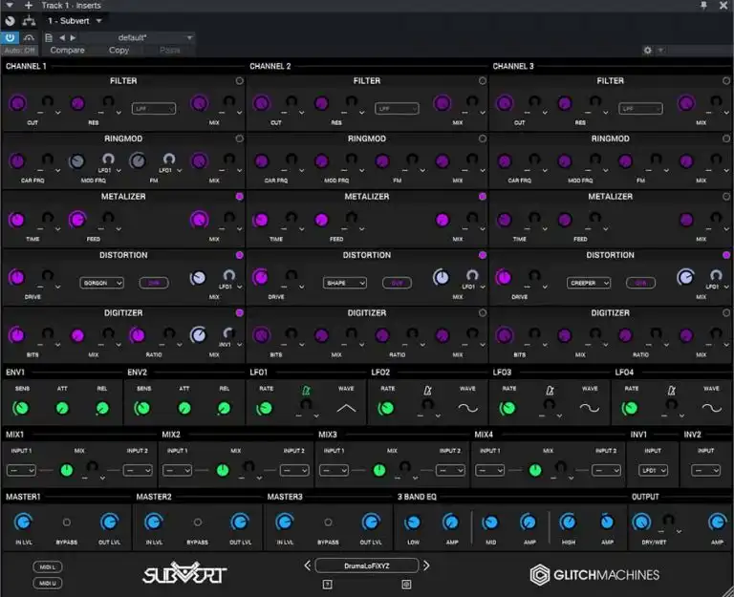This screenshot has width=734, height=597.
Task: Click Channel 1 Ringmod CAR FRQ knob
Action: (x=17, y=161)
